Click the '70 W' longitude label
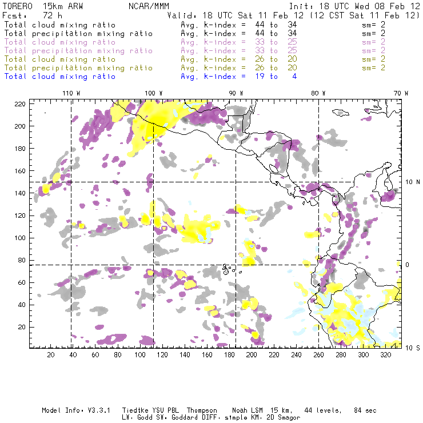This screenshot has width=423, height=423. click(x=401, y=93)
